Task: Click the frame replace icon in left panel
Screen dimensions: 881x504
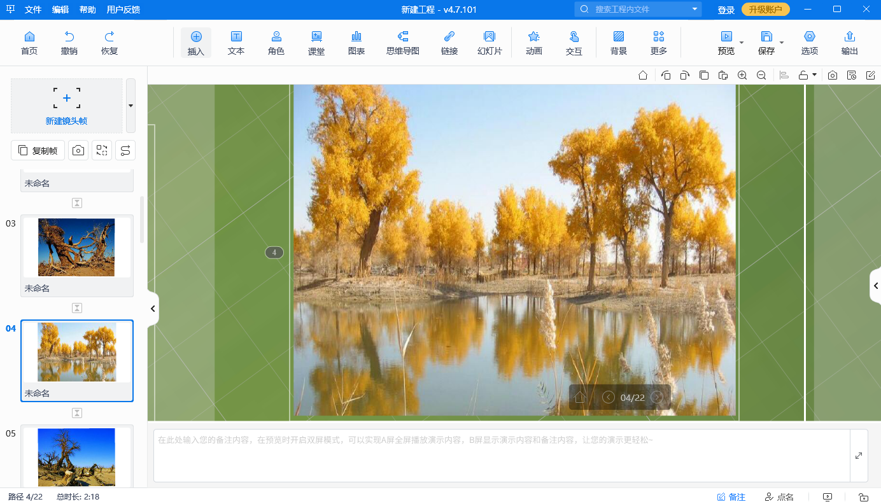Action: click(102, 150)
